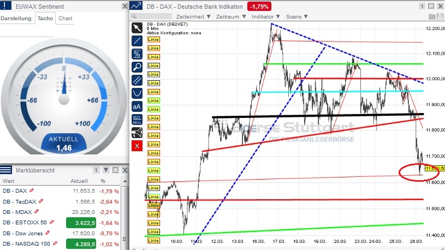Choose the percent retracement tool
Image resolution: width=445 pixels, height=250 pixels.
(137, 54)
